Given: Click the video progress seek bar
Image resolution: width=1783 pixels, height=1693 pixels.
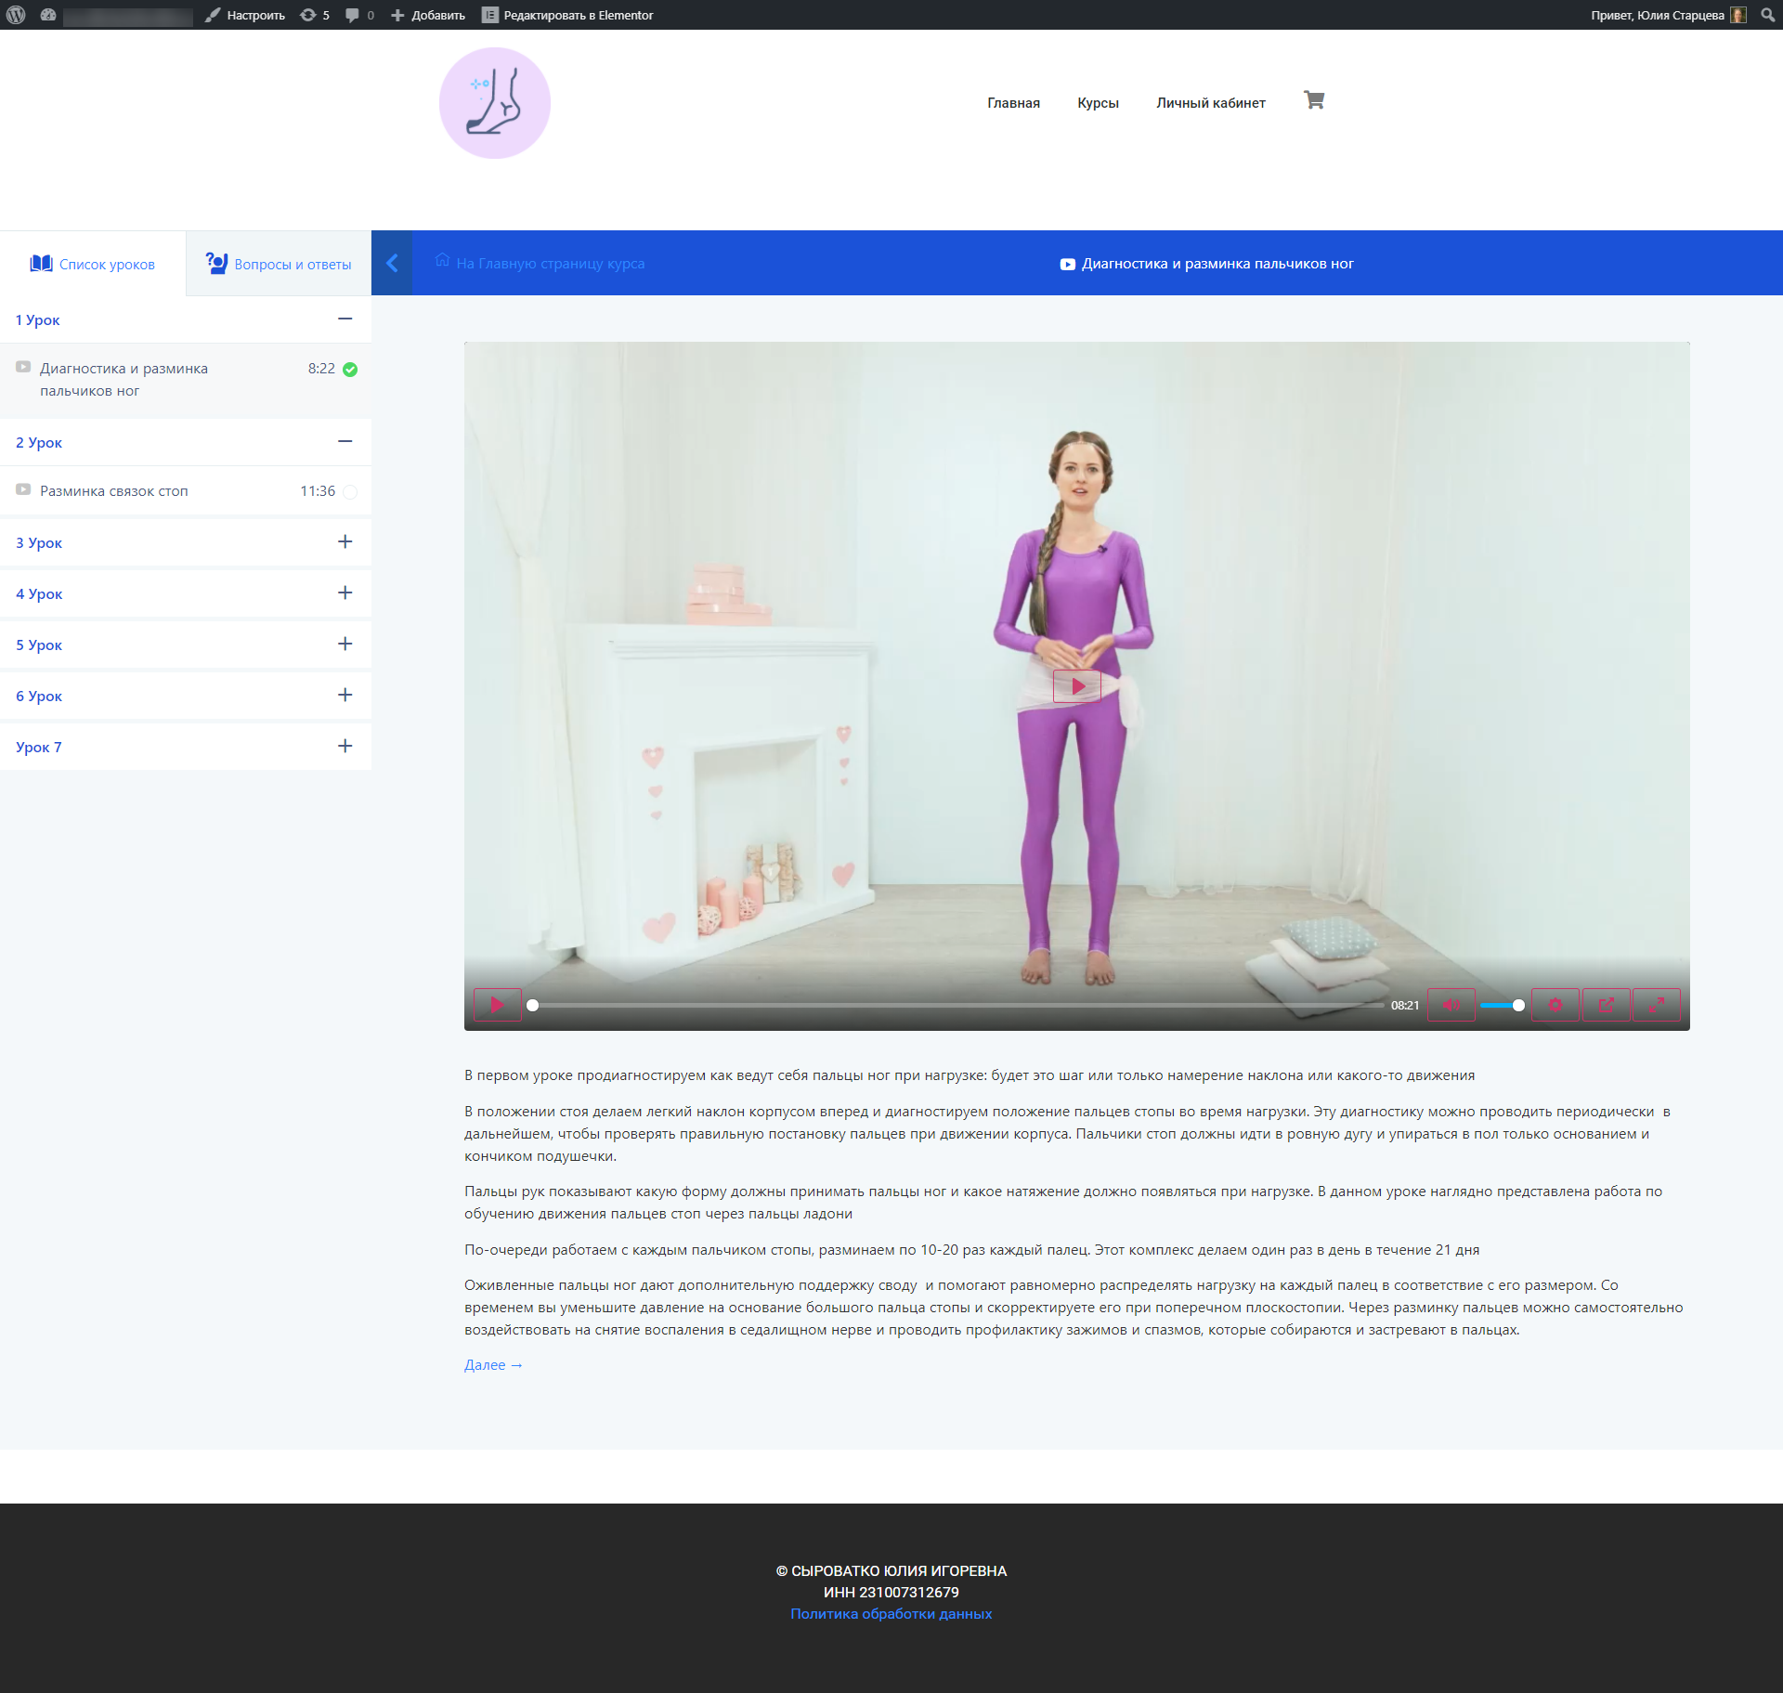Looking at the screenshot, I should tap(957, 1006).
